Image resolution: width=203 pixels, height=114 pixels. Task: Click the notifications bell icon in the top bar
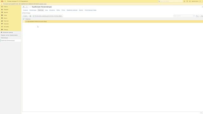184,1
